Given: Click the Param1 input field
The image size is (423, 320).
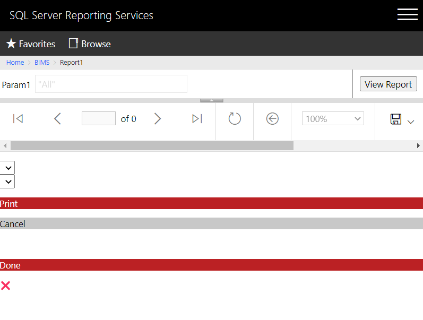Looking at the screenshot, I should (x=111, y=84).
